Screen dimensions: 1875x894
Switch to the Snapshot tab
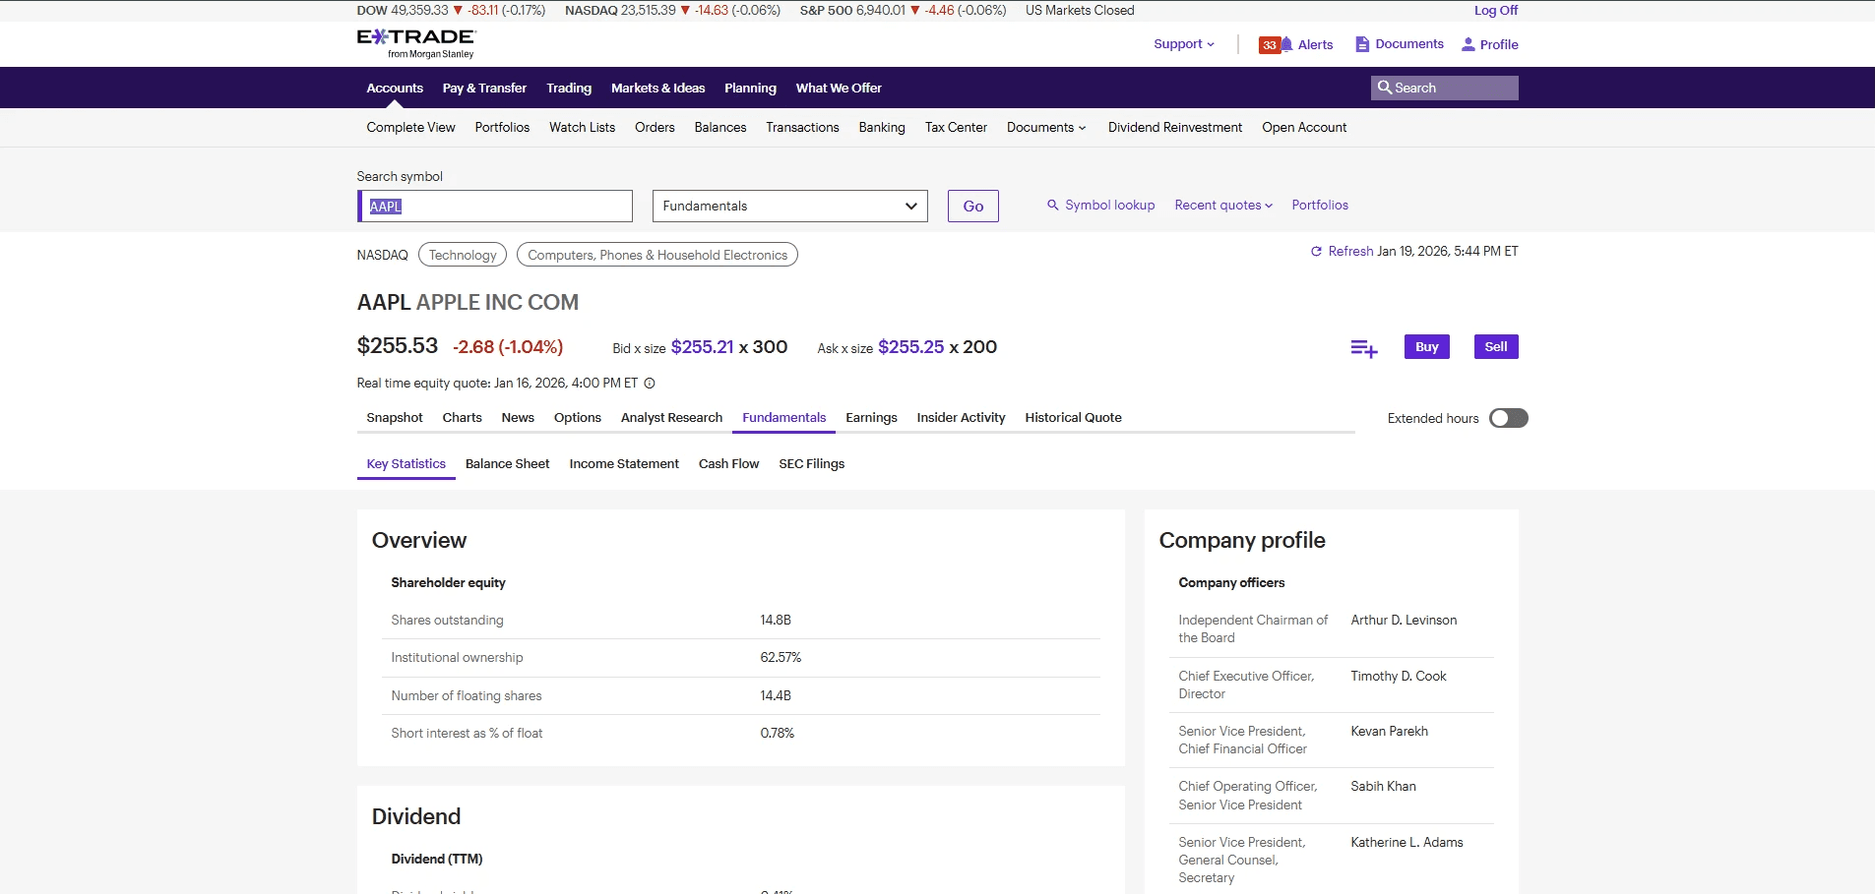(x=395, y=418)
